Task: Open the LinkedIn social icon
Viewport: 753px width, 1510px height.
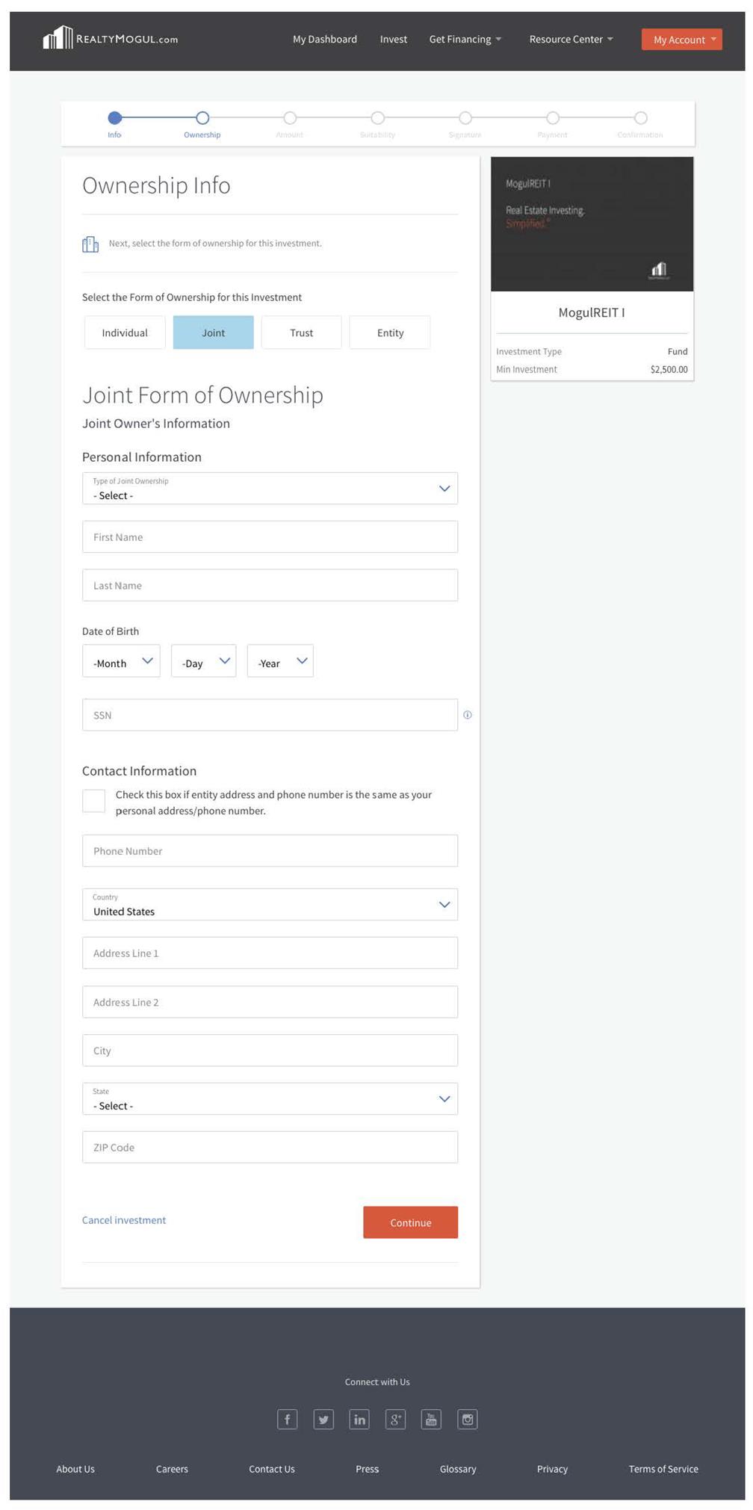Action: coord(359,1419)
